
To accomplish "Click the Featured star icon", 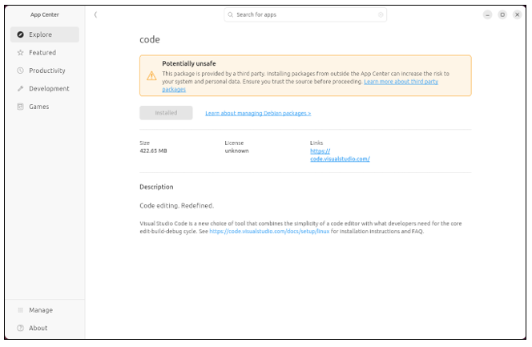I will [20, 53].
